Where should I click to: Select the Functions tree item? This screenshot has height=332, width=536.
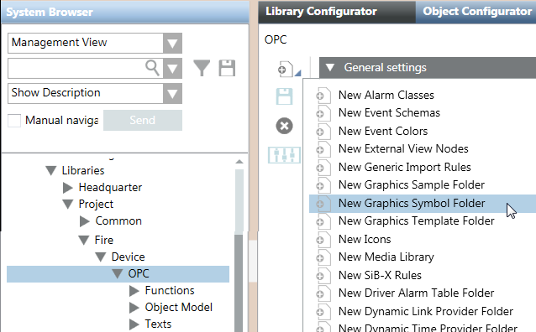(x=170, y=290)
